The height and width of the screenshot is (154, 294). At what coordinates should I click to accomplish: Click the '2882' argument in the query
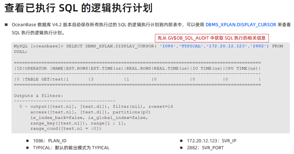(x=258, y=46)
